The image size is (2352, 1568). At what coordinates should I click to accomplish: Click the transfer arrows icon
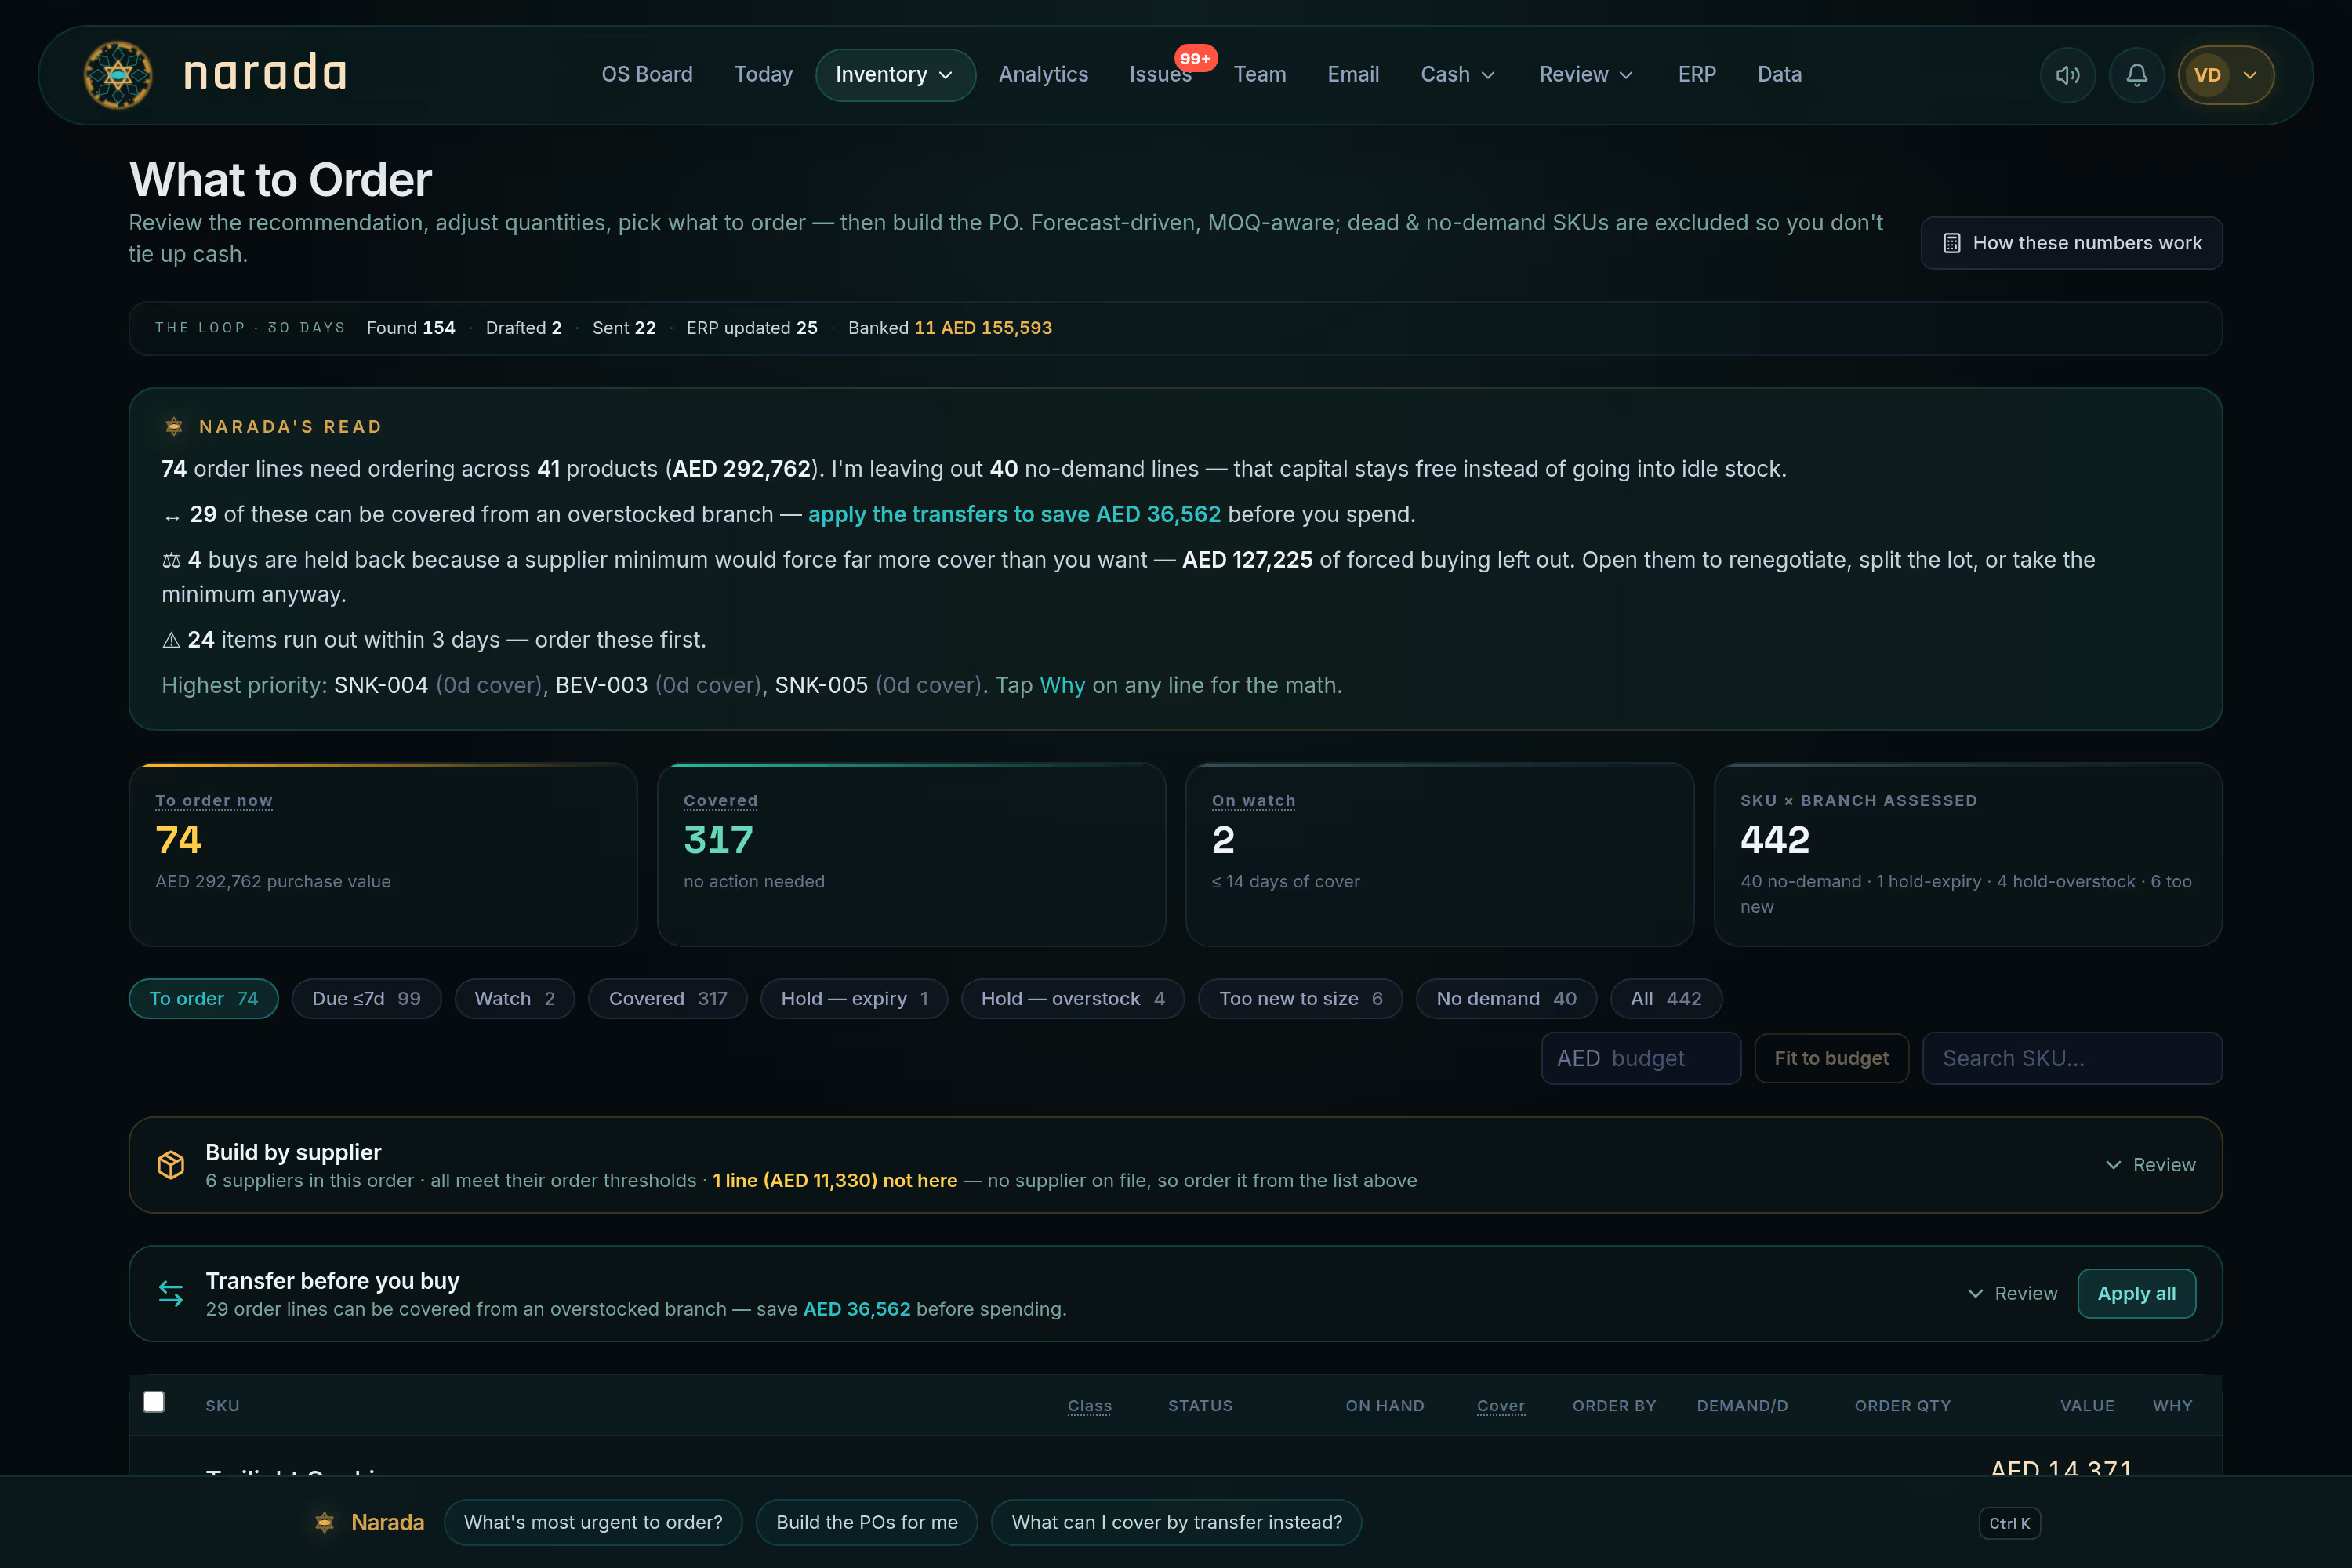[171, 1294]
